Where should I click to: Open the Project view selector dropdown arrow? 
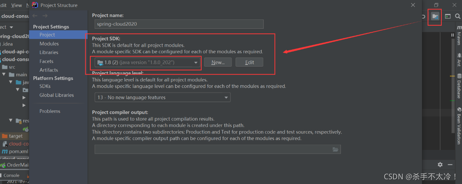click(11, 27)
